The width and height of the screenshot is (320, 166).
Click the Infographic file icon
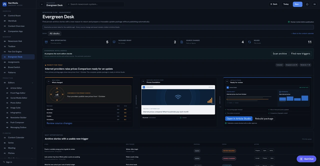pyautogui.click(x=280, y=92)
